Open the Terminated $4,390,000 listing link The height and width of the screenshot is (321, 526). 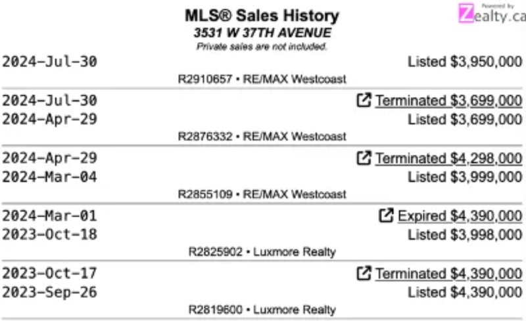click(x=448, y=273)
